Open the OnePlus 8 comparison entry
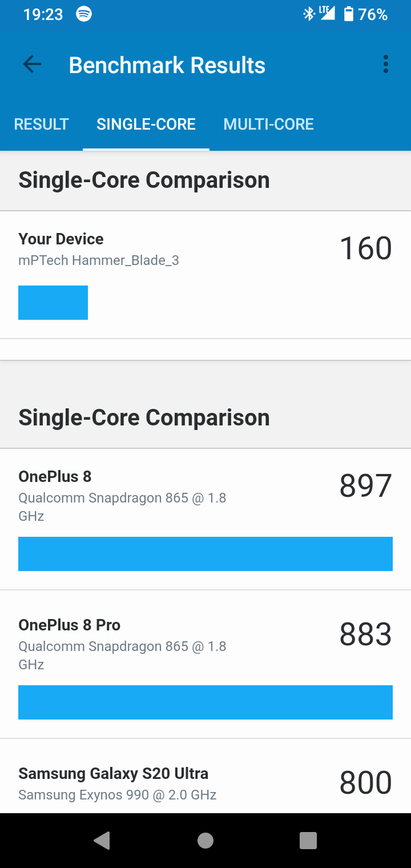This screenshot has height=868, width=411. [x=205, y=519]
